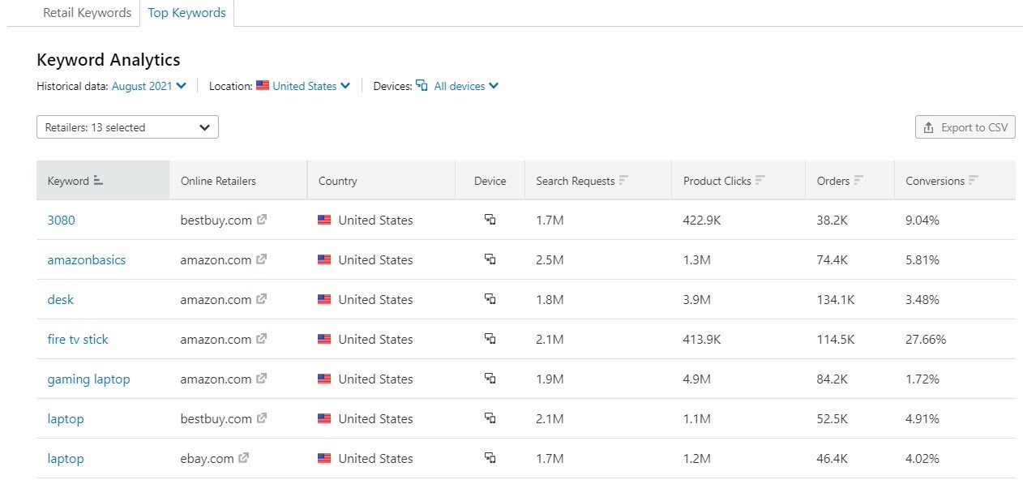Click external link icon beside ebay.com
The width and height of the screenshot is (1023, 484).
pos(244,457)
